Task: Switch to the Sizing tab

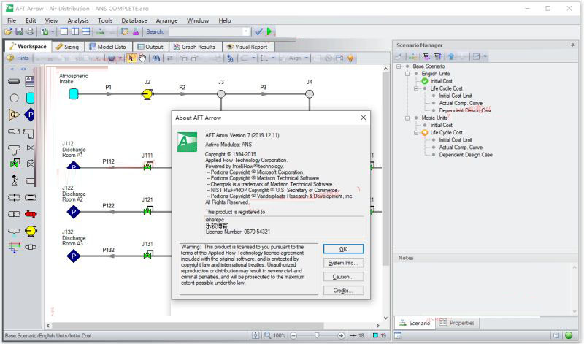Action: (x=67, y=47)
